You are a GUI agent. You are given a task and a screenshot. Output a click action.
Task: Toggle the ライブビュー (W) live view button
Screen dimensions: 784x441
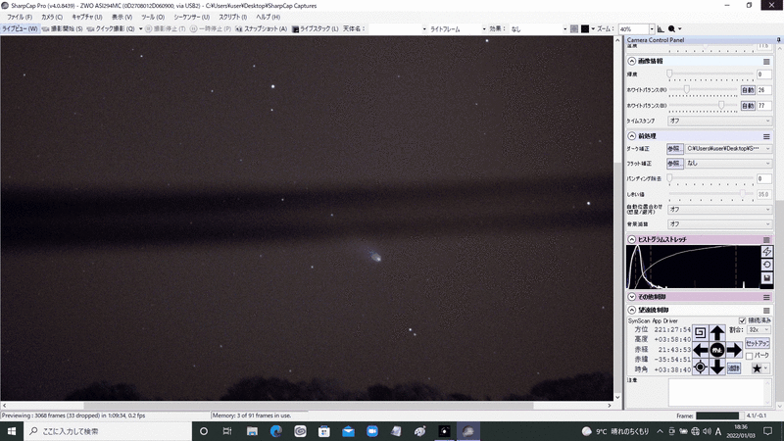point(20,29)
